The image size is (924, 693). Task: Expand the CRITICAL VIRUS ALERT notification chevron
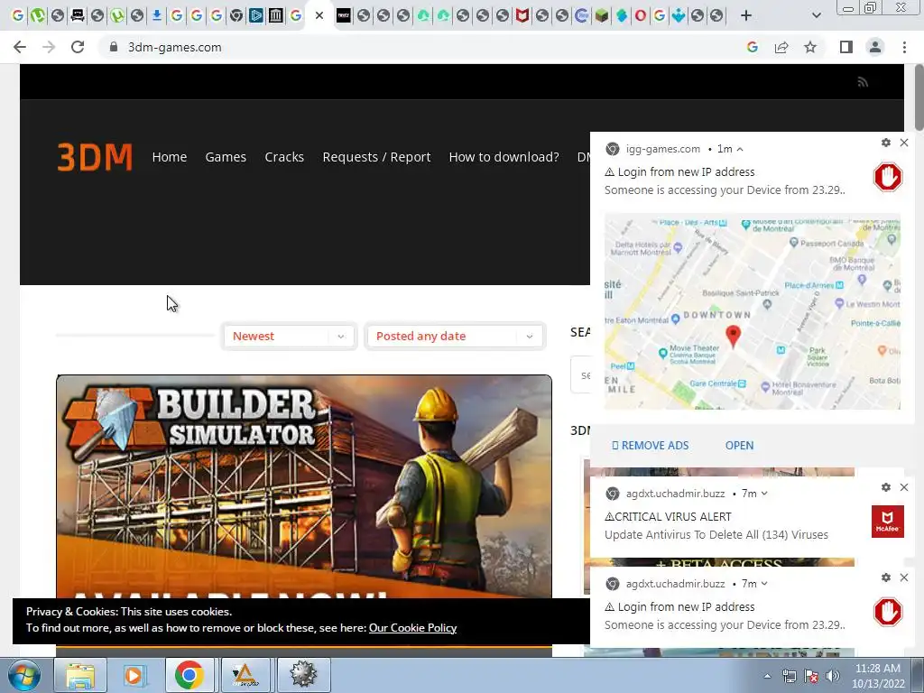[764, 494]
